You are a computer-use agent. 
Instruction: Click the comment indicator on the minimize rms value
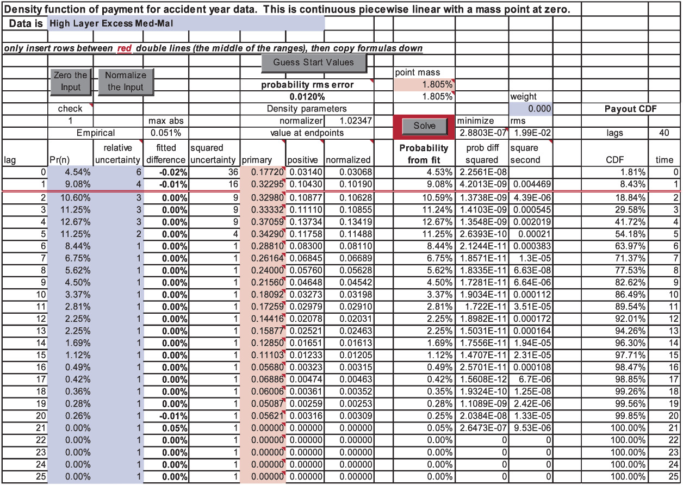point(506,129)
